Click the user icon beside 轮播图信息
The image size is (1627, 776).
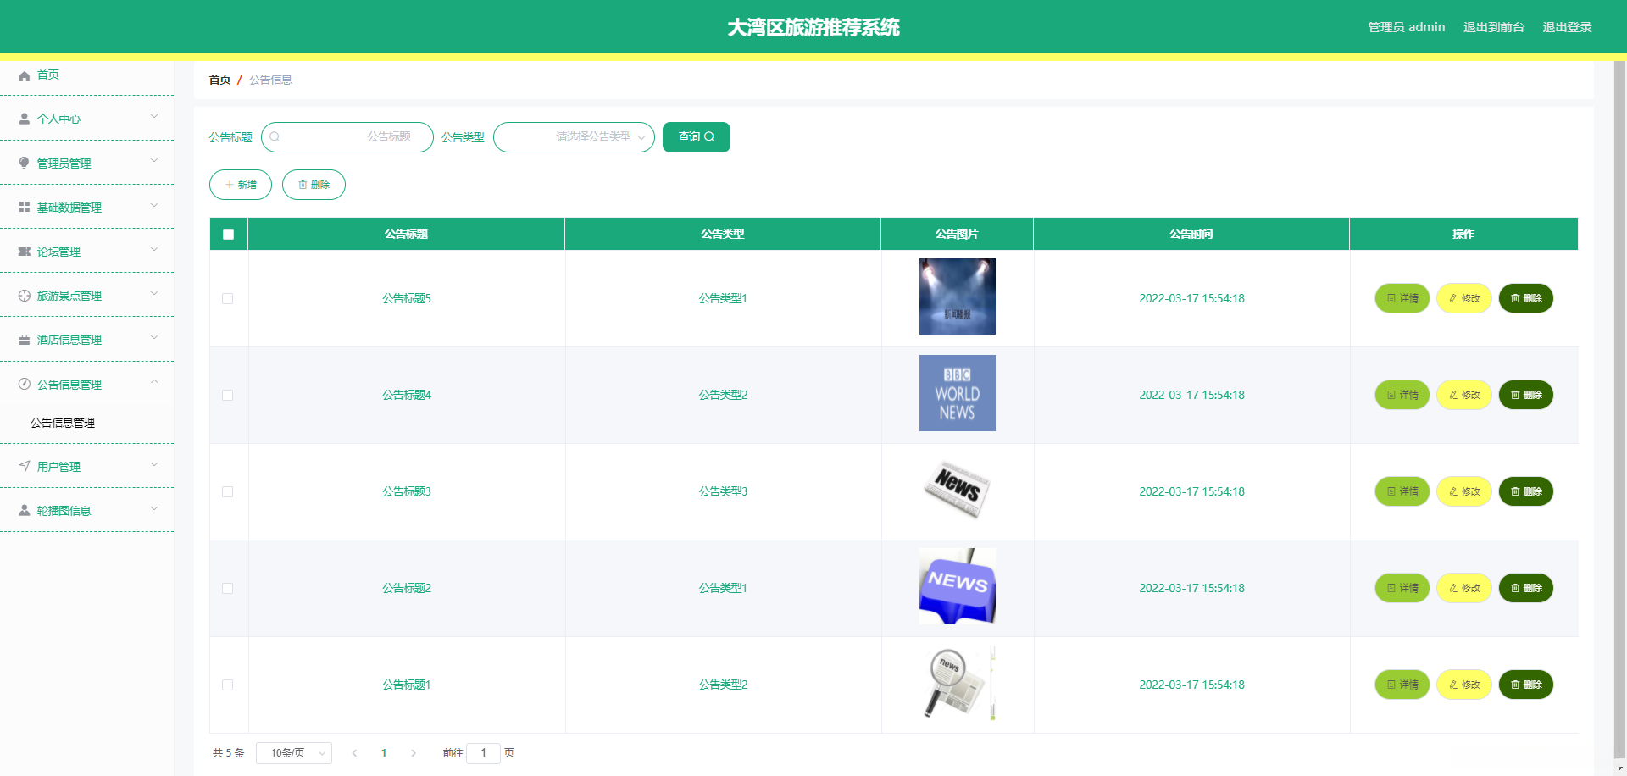25,511
